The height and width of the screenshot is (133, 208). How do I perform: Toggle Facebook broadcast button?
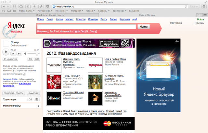(37, 100)
